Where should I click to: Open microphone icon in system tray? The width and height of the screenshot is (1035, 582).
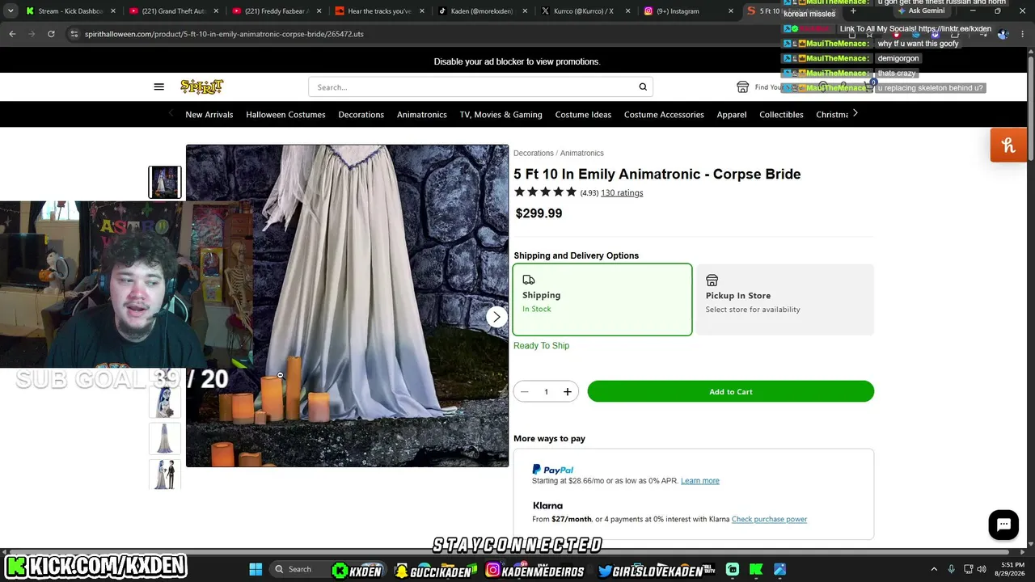(x=951, y=569)
